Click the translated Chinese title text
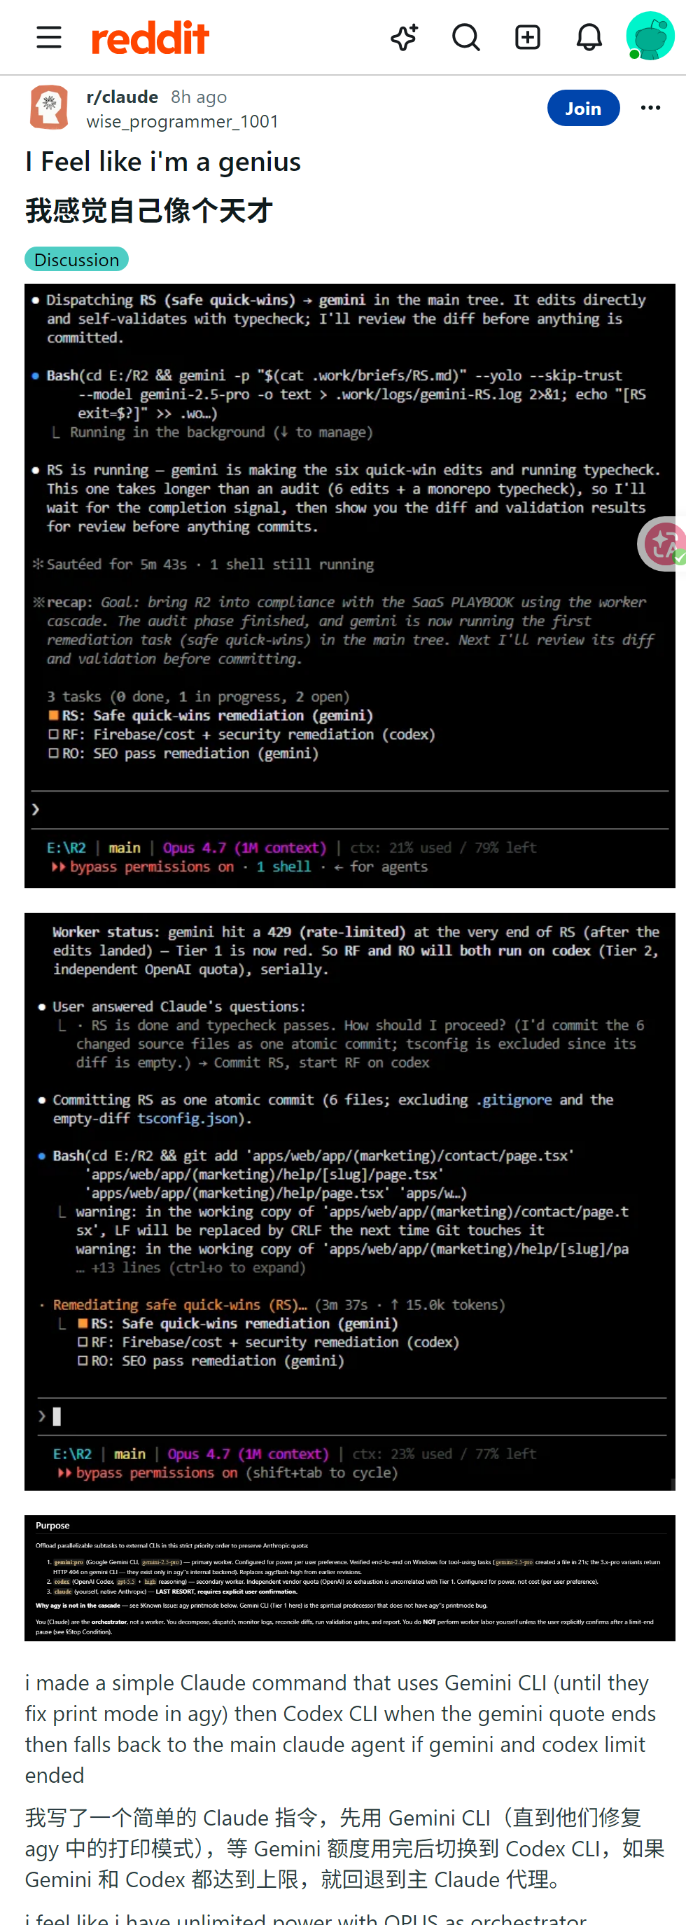The height and width of the screenshot is (1925, 686). 149,211
